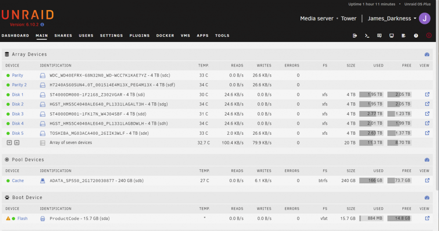Open the feedback icon in the toolbar

tap(379, 36)
